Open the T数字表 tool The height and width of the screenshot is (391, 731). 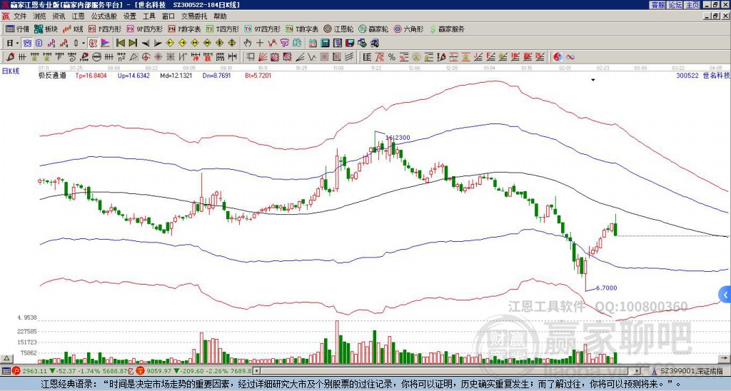tap(302, 29)
